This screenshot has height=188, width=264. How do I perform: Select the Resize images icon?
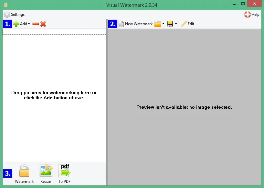pyautogui.click(x=46, y=170)
